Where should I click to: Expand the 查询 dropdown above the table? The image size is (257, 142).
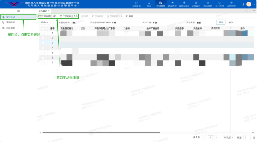[45, 23]
